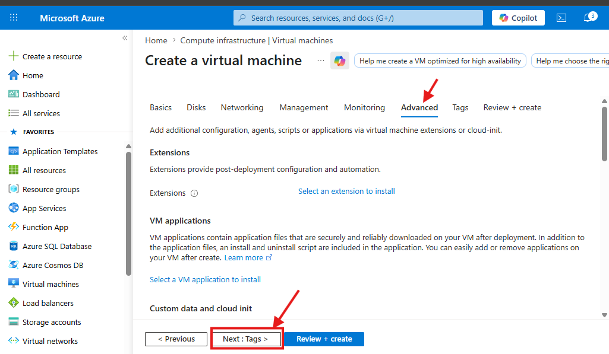Click the blue Review + create button
The image size is (609, 354).
tap(324, 339)
